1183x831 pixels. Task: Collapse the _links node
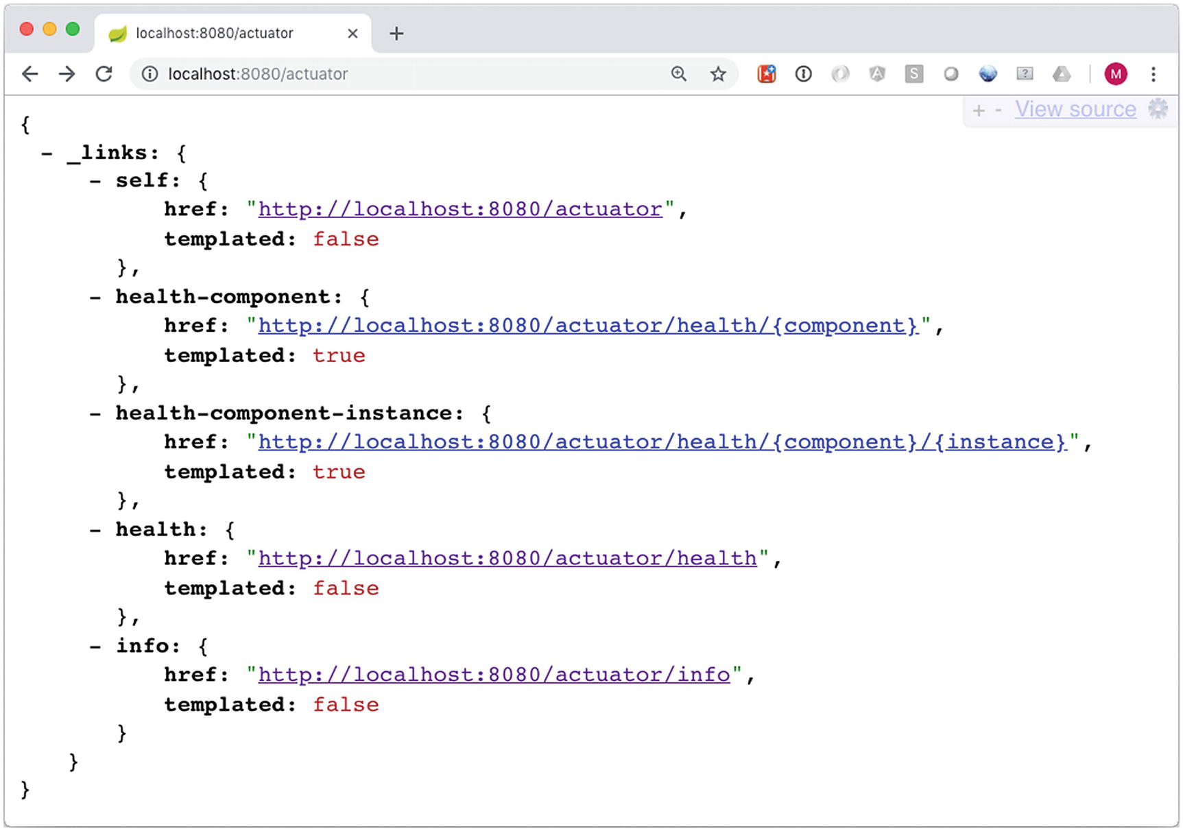(47, 152)
